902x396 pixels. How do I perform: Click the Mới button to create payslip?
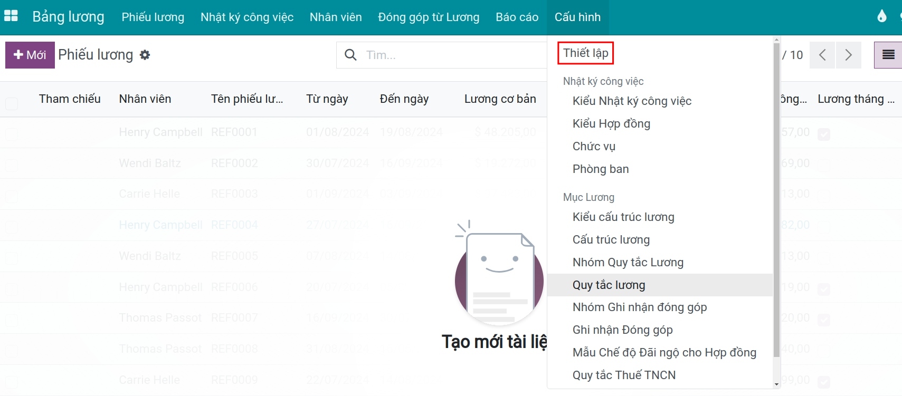pos(30,55)
